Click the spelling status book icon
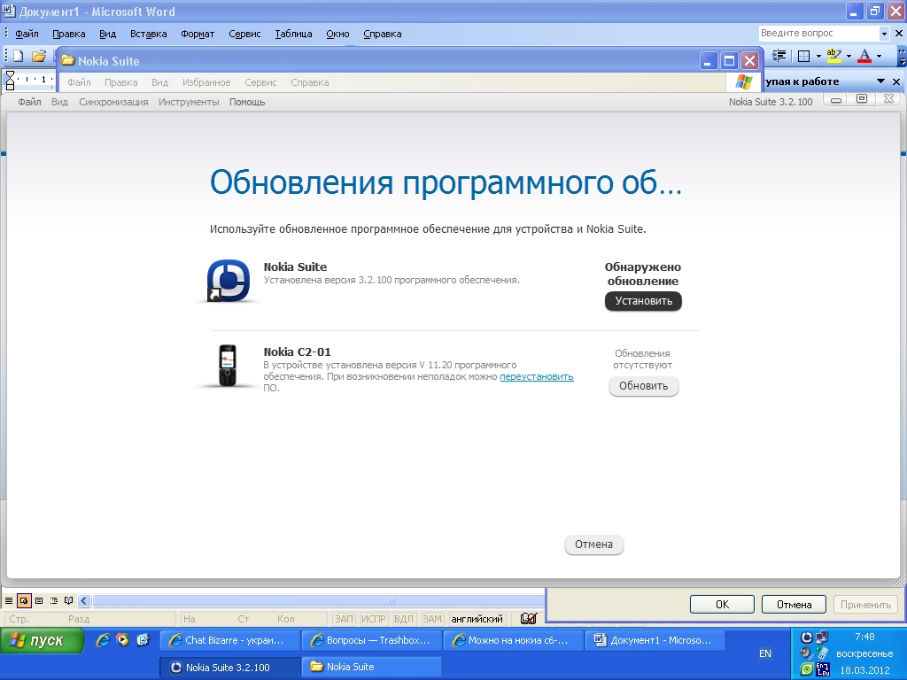The height and width of the screenshot is (680, 907). pos(528,619)
